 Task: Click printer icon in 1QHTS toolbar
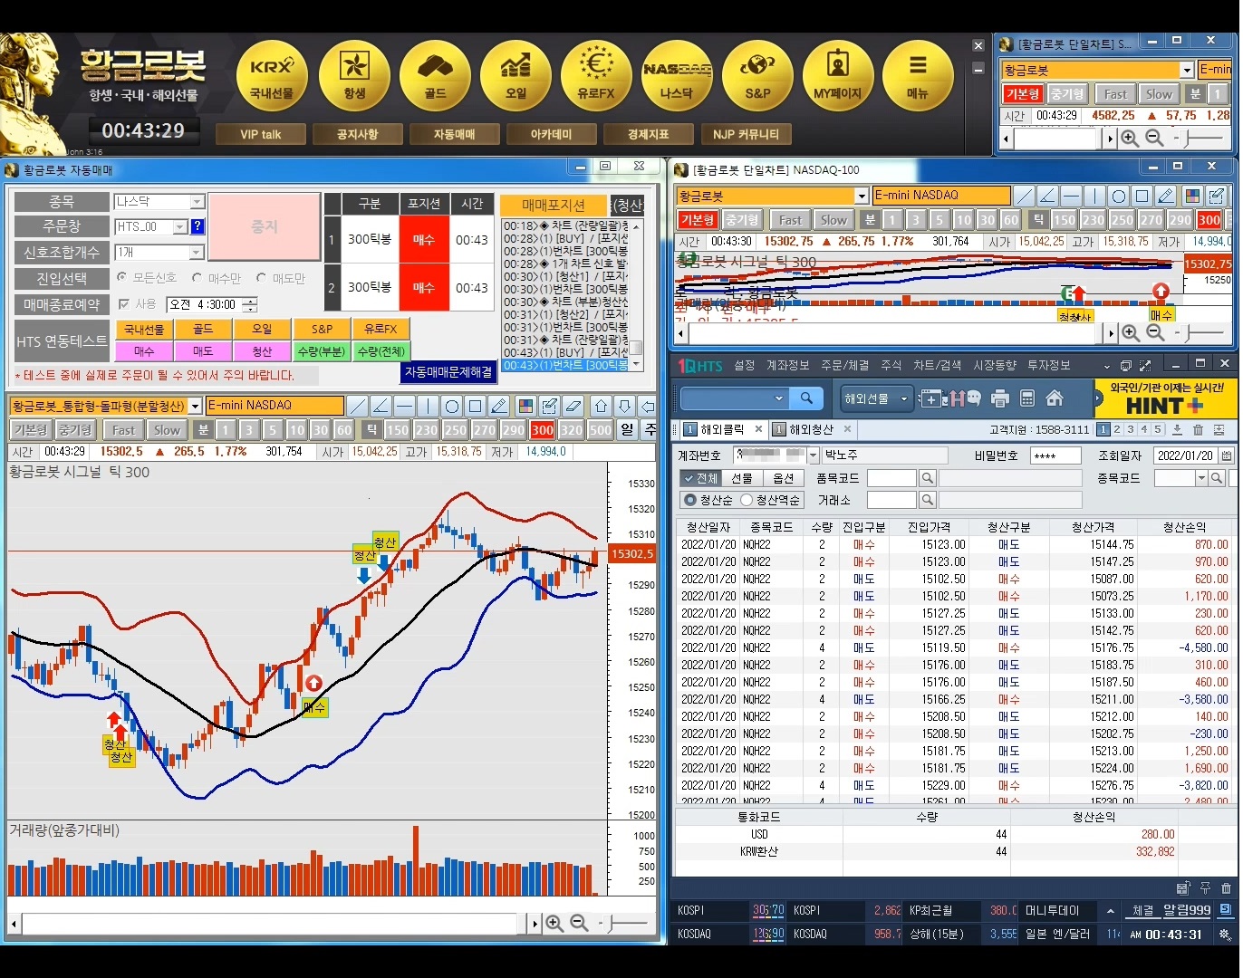click(x=1000, y=398)
